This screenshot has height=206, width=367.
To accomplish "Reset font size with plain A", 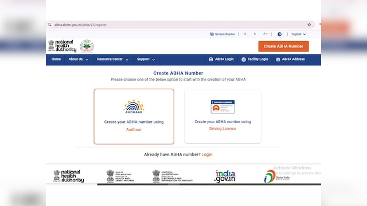I will pos(255,34).
